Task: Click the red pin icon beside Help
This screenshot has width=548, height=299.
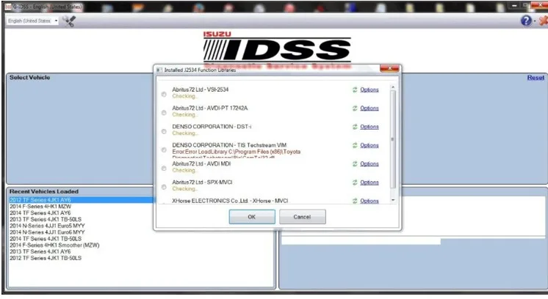Action: [544, 21]
